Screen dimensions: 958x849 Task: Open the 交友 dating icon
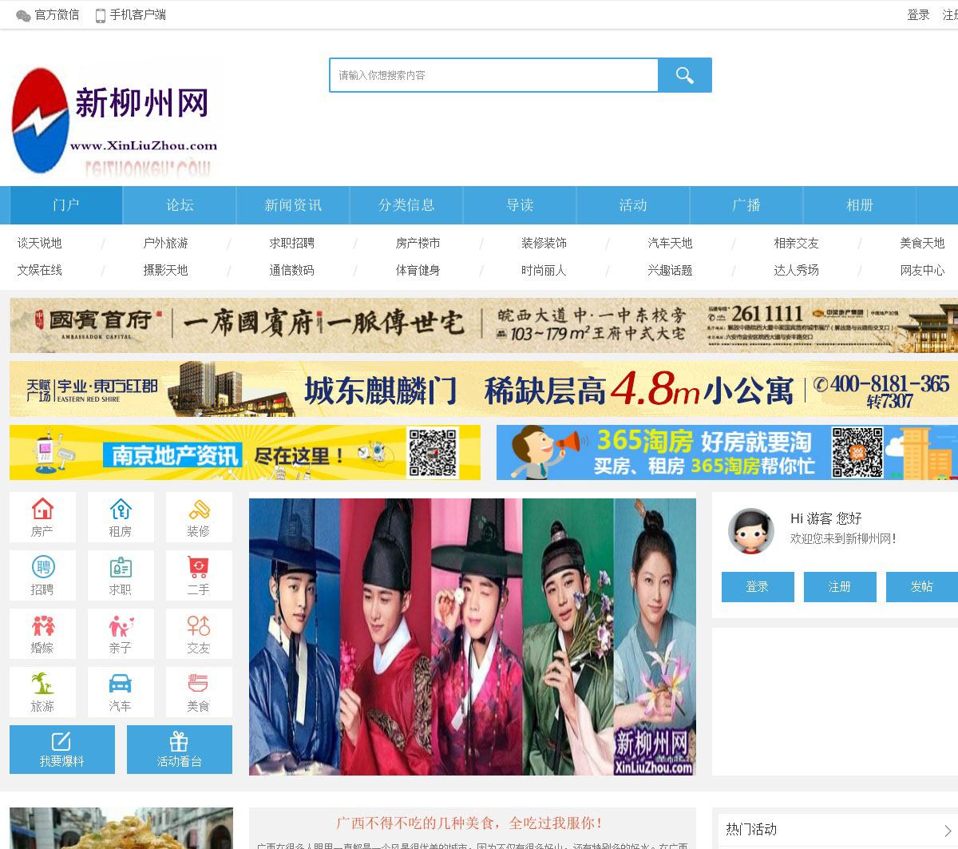pos(199,634)
